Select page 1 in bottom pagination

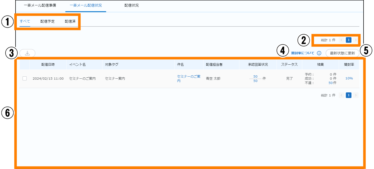(x=349, y=95)
